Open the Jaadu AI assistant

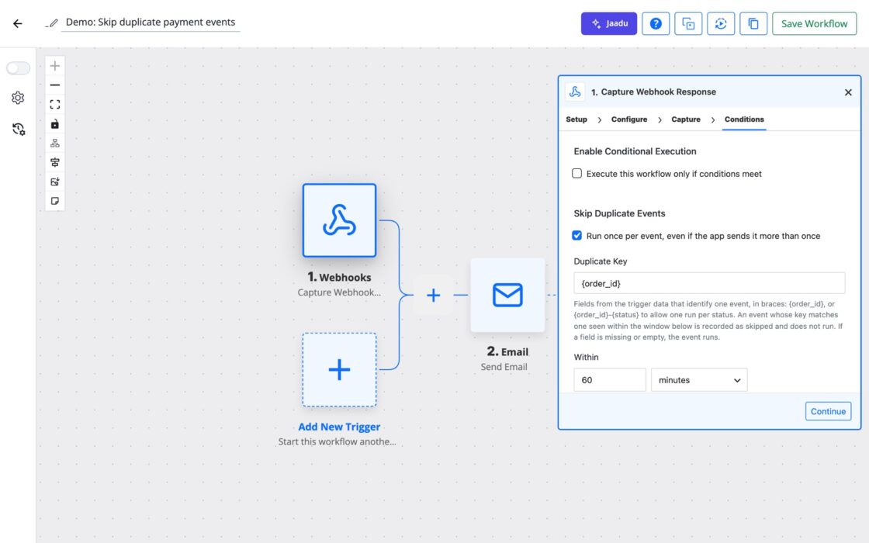608,24
